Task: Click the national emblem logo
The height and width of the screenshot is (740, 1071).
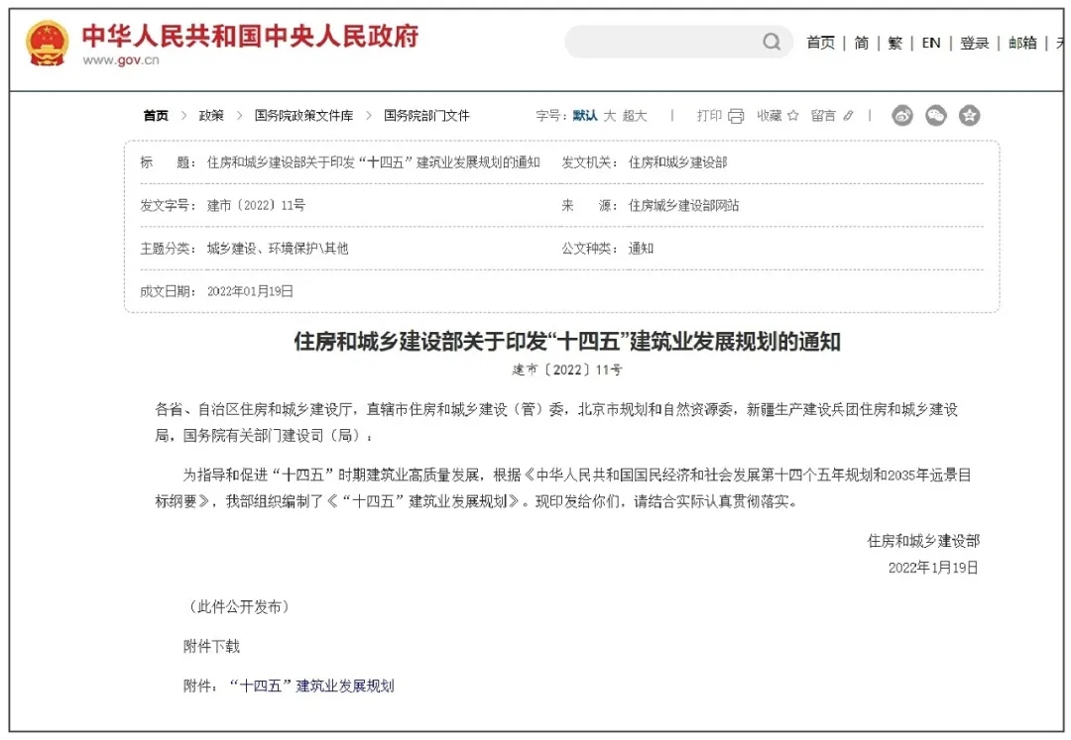Action: coord(48,43)
